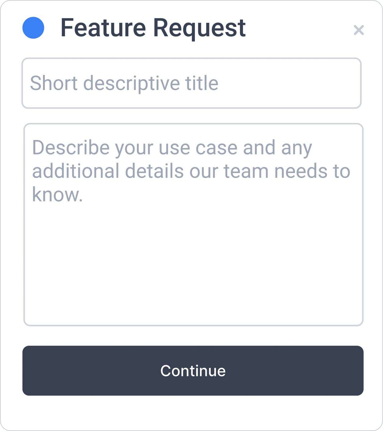Click the Short descriptive title field

point(191,83)
